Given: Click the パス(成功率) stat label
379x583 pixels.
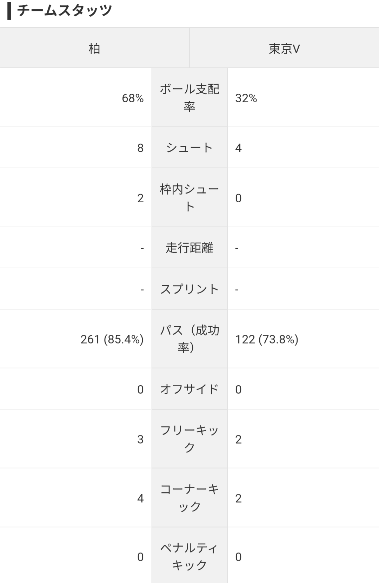Looking at the screenshot, I should point(189,339).
